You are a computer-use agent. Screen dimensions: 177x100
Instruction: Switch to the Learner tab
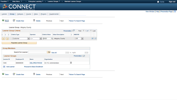click(4, 14)
